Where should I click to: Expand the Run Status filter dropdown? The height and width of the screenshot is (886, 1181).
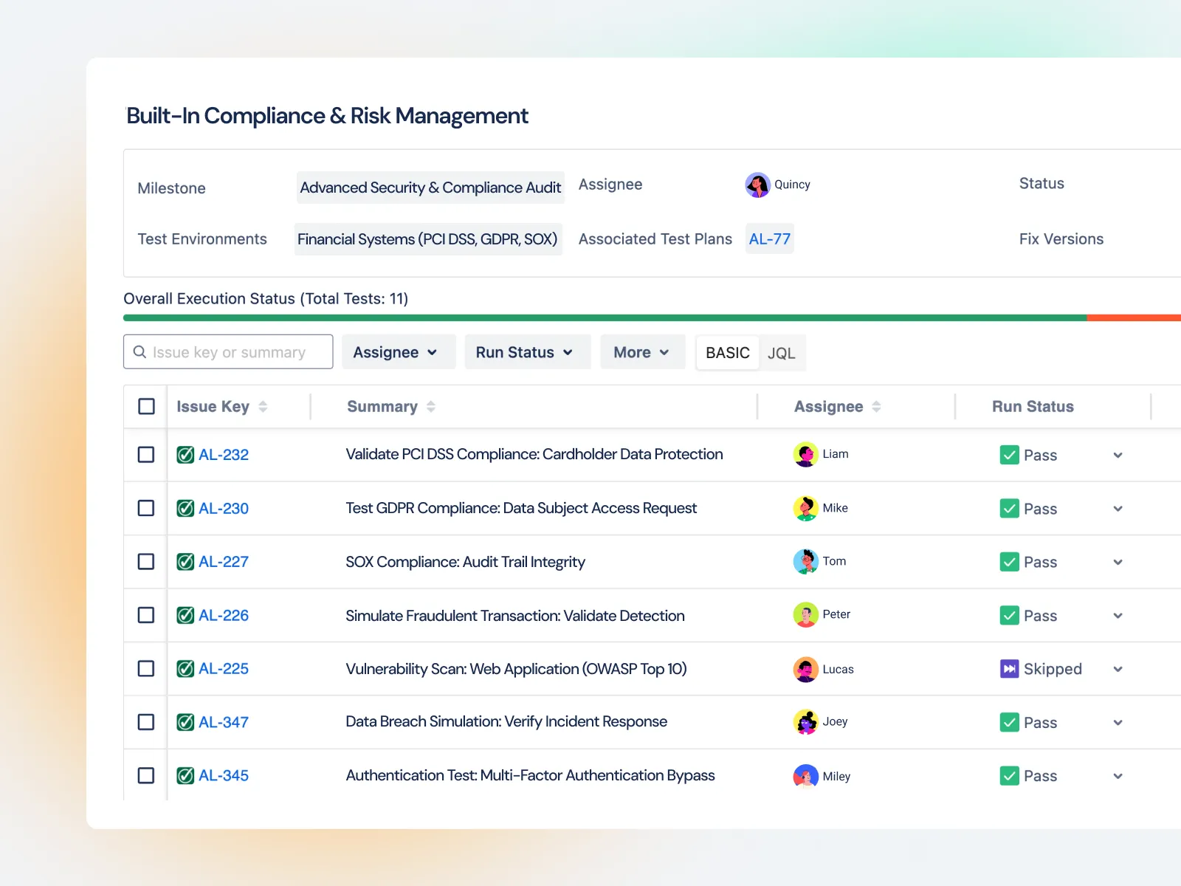click(524, 352)
